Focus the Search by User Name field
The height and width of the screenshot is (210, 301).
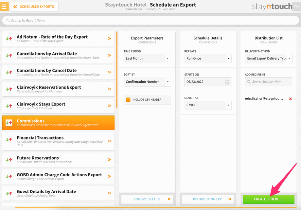pyautogui.click(x=269, y=82)
